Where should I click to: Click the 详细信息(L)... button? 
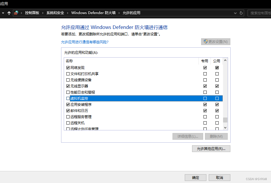coord(188,136)
